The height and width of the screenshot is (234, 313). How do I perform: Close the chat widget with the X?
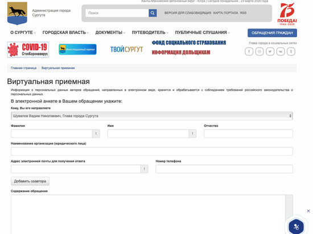click(x=308, y=211)
